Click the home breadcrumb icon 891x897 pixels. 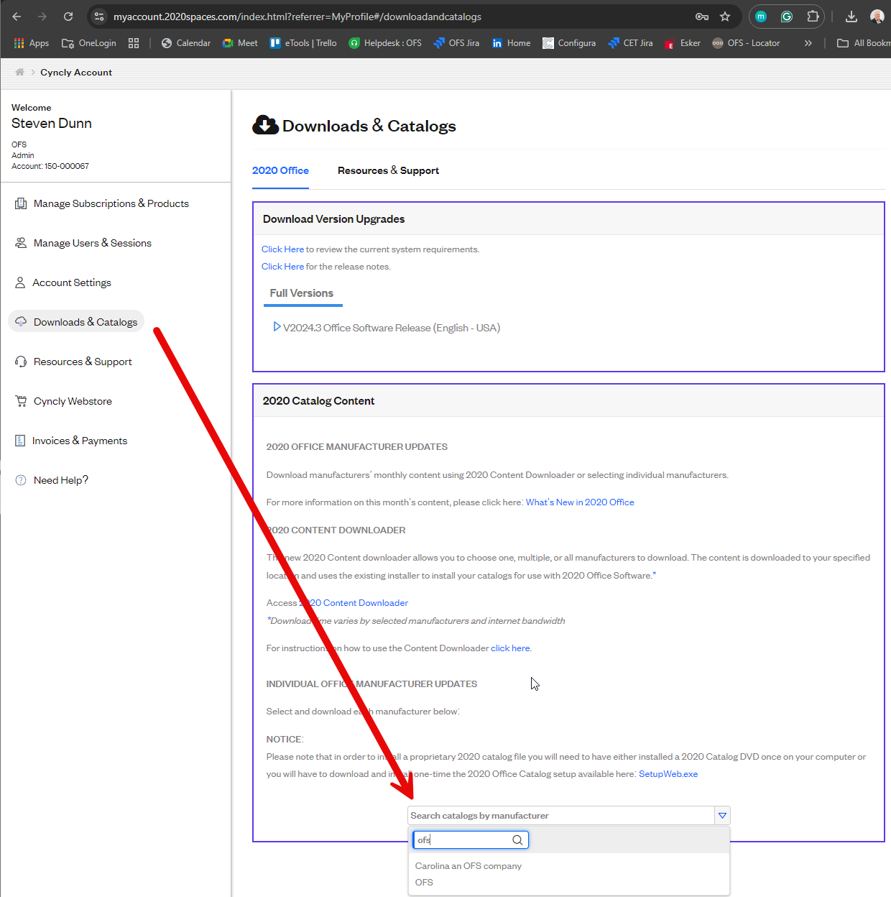pos(20,72)
